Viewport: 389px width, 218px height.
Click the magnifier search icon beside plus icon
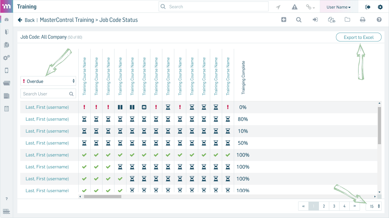click(x=299, y=20)
